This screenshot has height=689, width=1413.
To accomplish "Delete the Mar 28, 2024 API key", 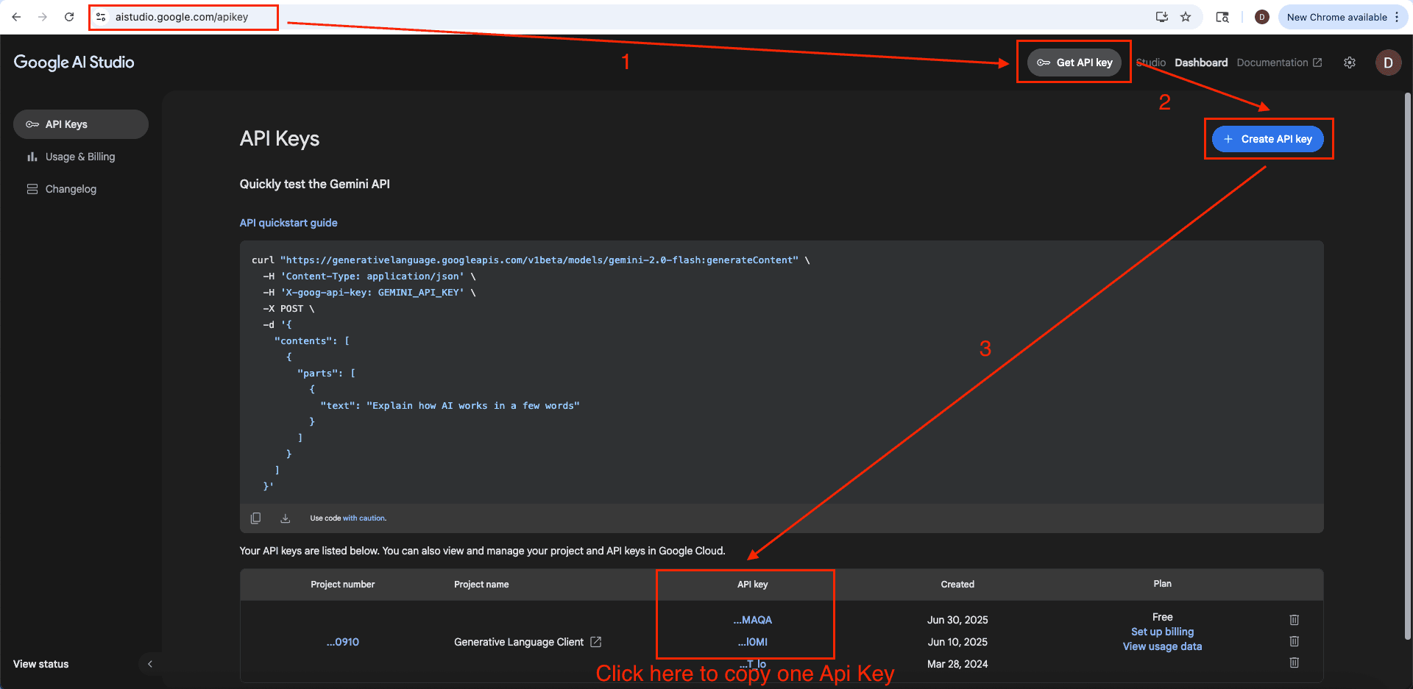I will click(1294, 663).
